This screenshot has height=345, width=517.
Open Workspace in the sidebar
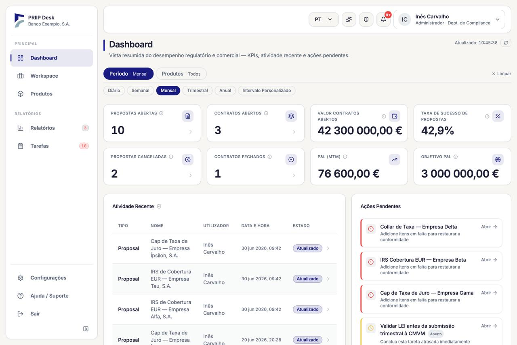tap(52, 76)
